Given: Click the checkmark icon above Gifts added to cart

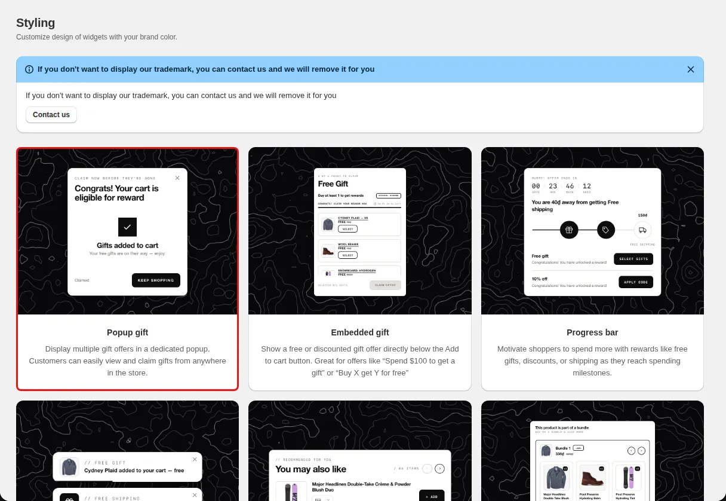Looking at the screenshot, I should [127, 227].
